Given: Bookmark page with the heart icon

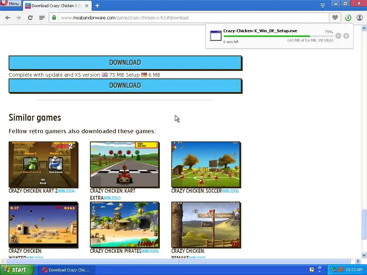Looking at the screenshot, I should click(x=335, y=18).
